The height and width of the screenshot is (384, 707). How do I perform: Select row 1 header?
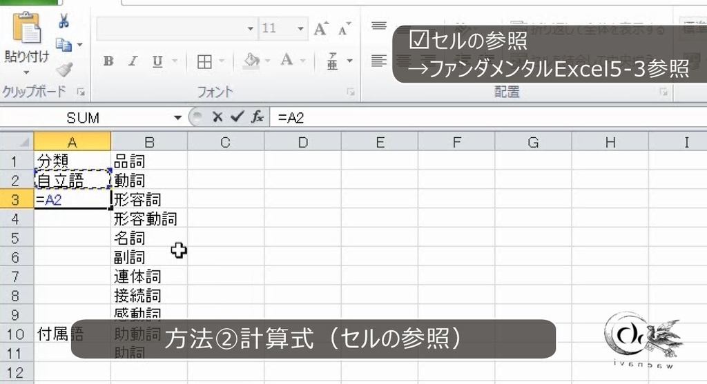(x=17, y=161)
